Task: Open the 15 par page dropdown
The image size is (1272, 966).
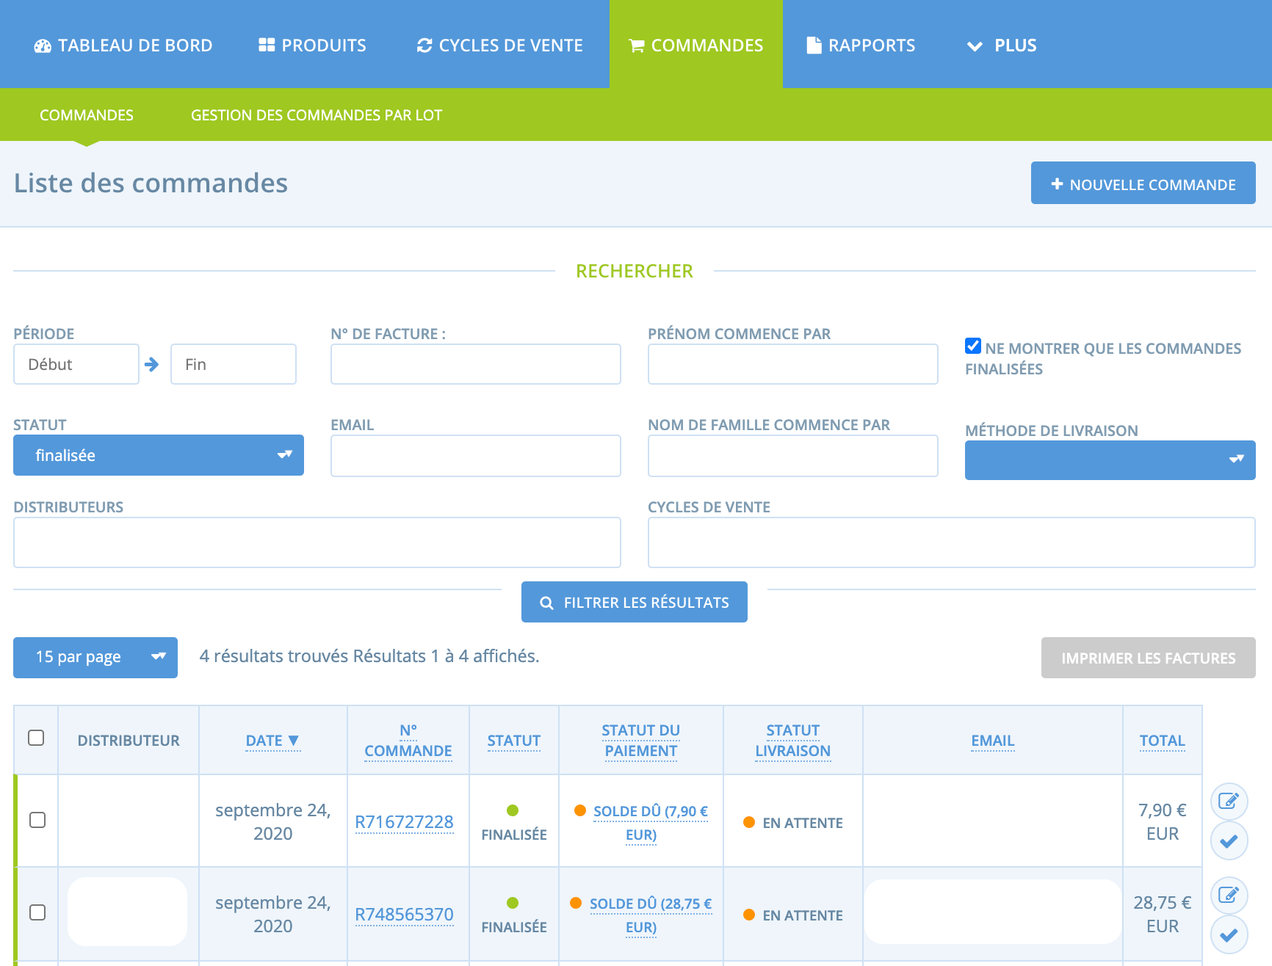Action: coord(95,657)
